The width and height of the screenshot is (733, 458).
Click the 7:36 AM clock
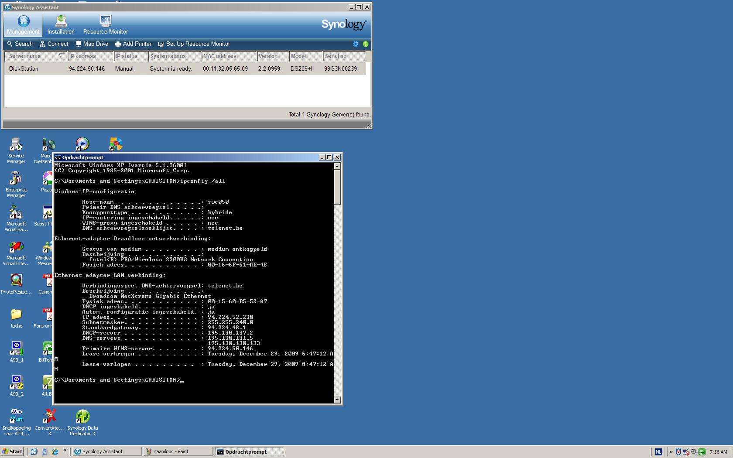(719, 452)
